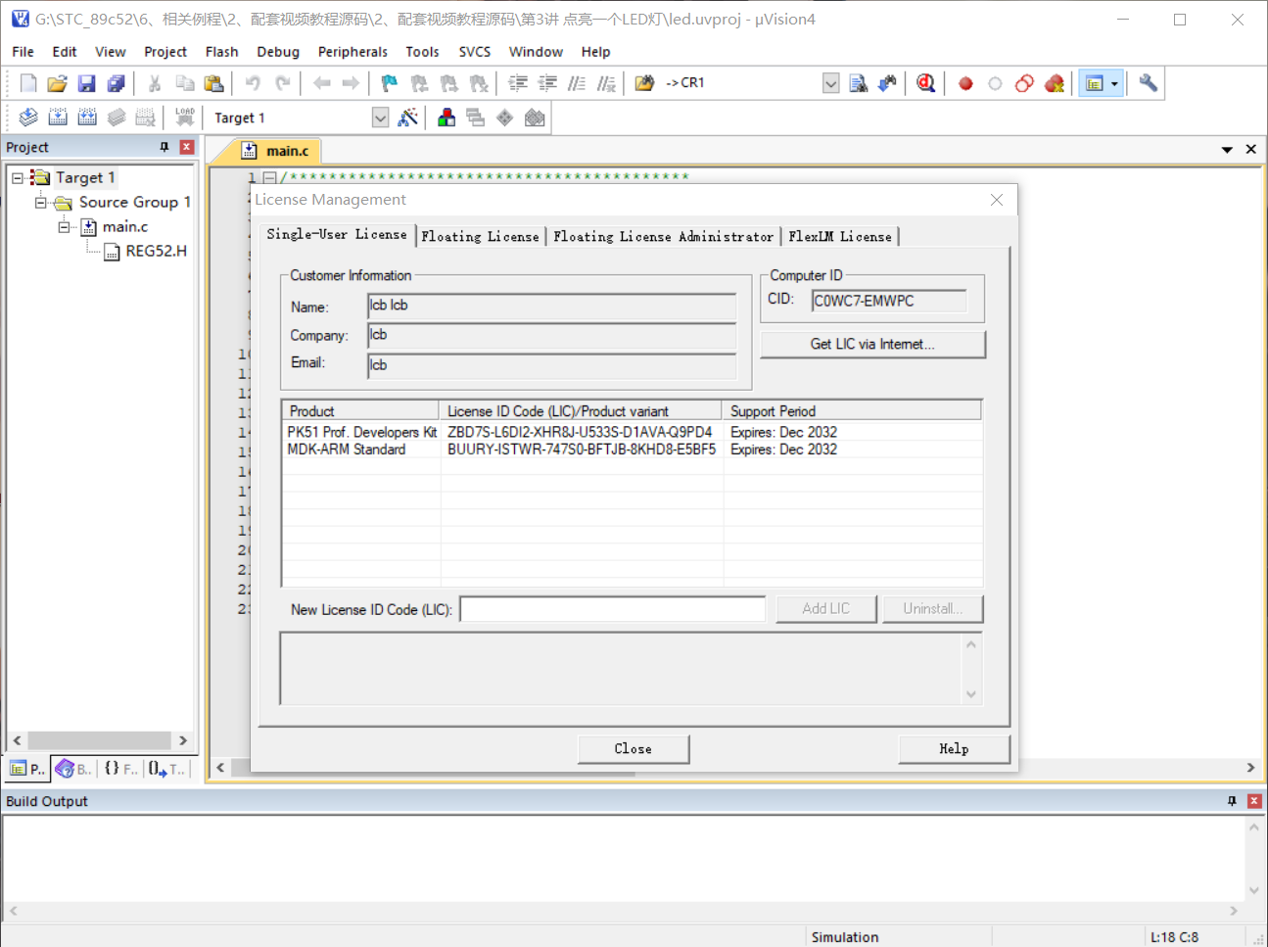Click the Paste clipboard icon
The height and width of the screenshot is (947, 1268).
pos(213,83)
